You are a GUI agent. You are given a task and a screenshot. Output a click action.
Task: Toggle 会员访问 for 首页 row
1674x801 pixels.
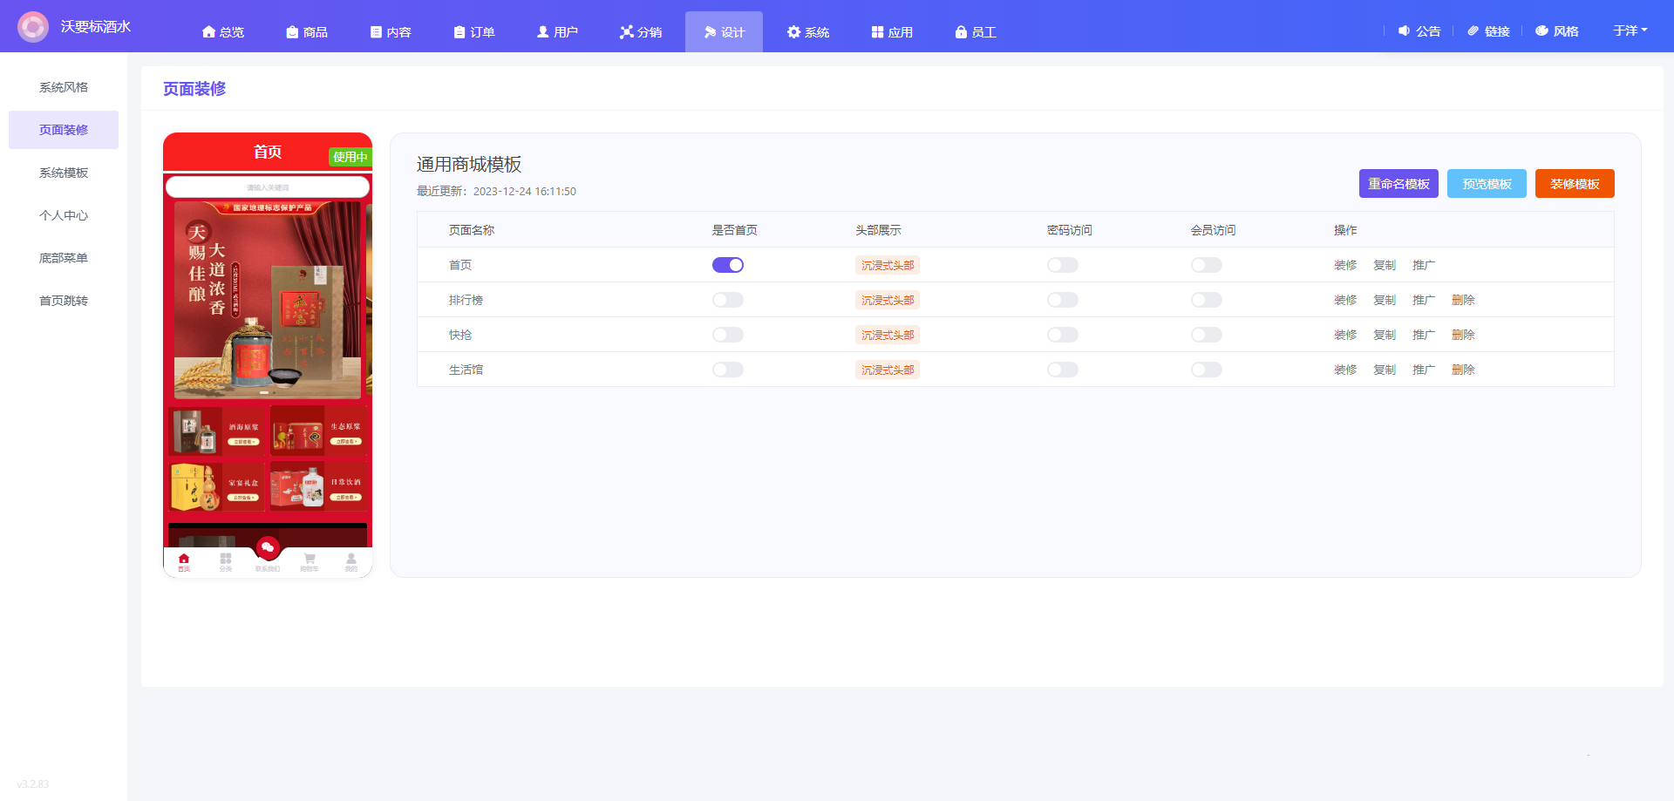[1207, 265]
